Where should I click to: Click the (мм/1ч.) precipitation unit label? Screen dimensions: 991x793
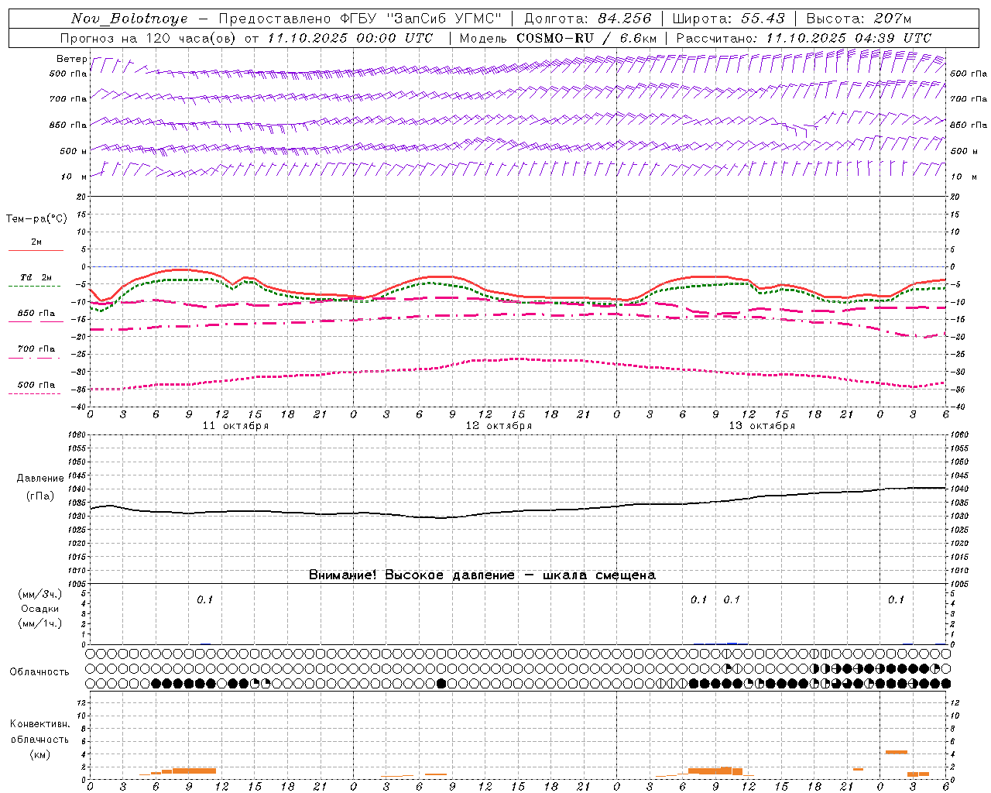[40, 623]
